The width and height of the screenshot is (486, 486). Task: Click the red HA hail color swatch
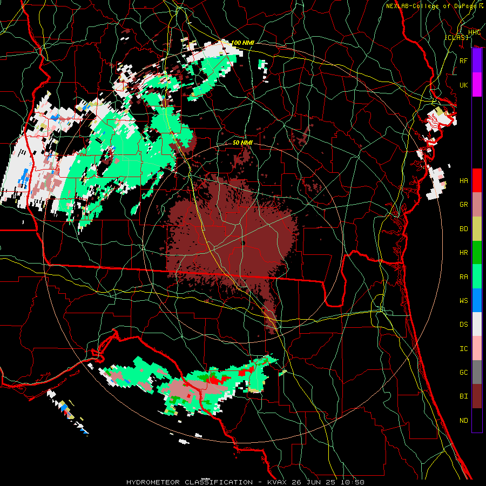click(477, 180)
